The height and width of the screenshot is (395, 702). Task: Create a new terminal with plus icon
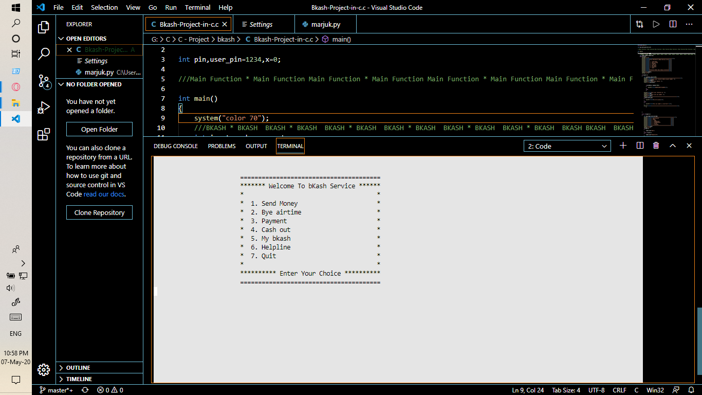pos(623,146)
